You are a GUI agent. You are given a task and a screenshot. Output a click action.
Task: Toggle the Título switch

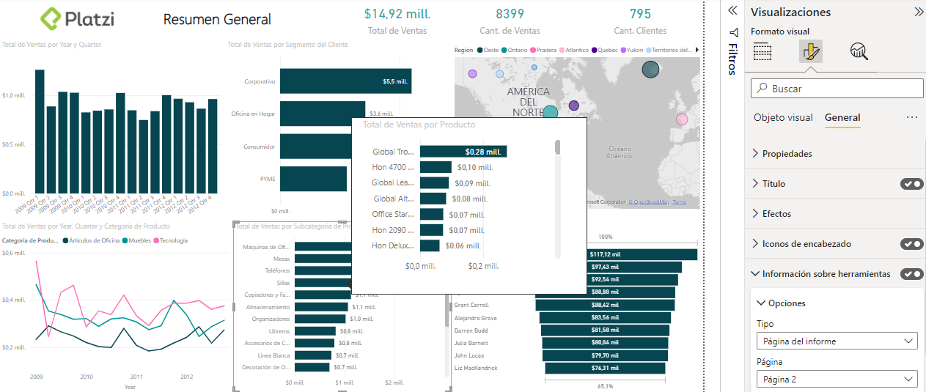click(x=912, y=184)
